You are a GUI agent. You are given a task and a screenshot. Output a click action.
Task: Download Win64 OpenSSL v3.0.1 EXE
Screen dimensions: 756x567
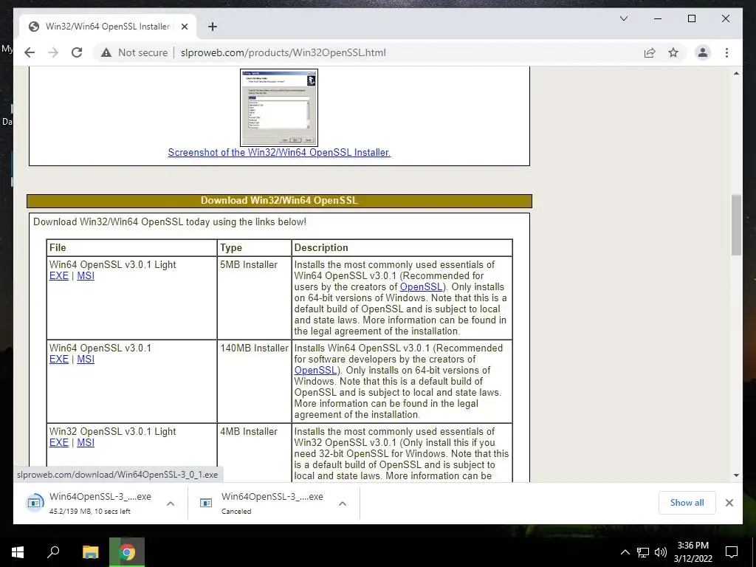pyautogui.click(x=59, y=360)
